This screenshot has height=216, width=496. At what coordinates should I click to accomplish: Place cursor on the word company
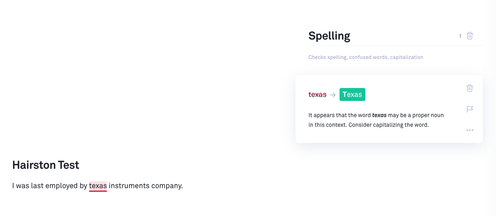pos(167,186)
